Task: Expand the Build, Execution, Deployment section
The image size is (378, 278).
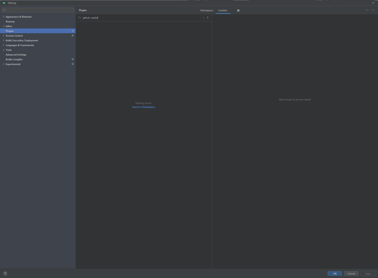Action: tap(3, 41)
